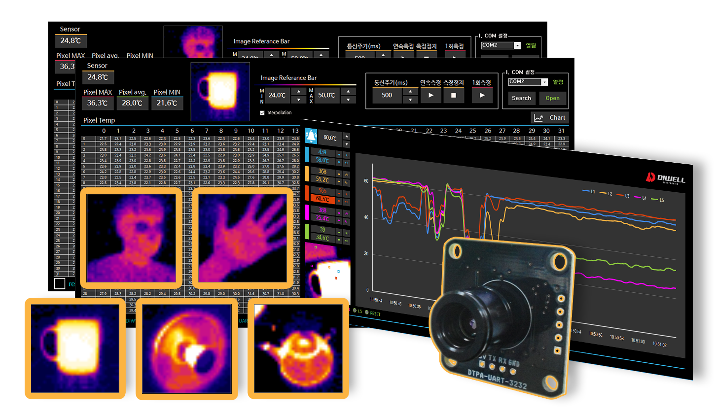Start continuous measurement with the 연속측정 play button
Screen dimensions: 715x419
[430, 95]
